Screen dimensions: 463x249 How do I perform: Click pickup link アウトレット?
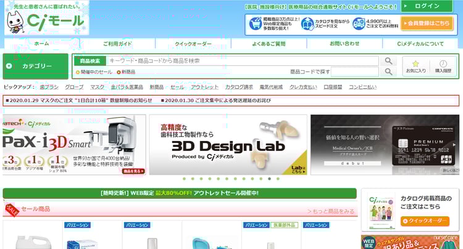(x=204, y=87)
